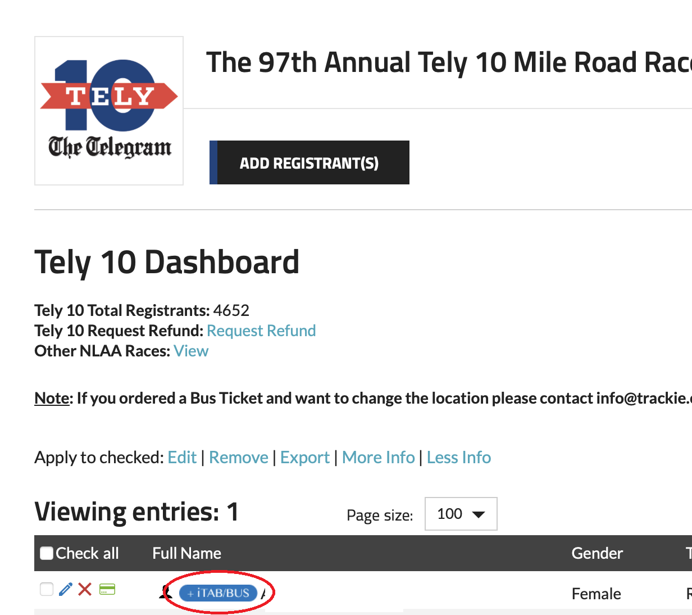692x615 pixels.
Task: Add iTAB/BUS using the blue pill button
Action: pyautogui.click(x=218, y=593)
